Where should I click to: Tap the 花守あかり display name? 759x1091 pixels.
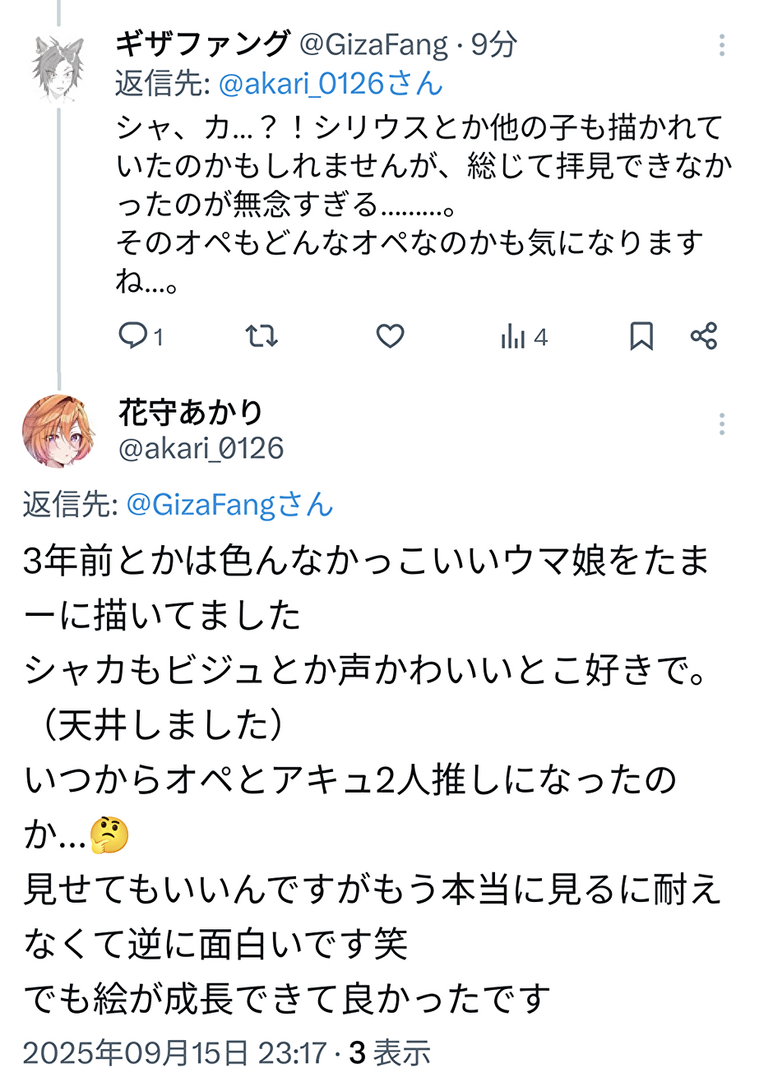click(x=191, y=412)
